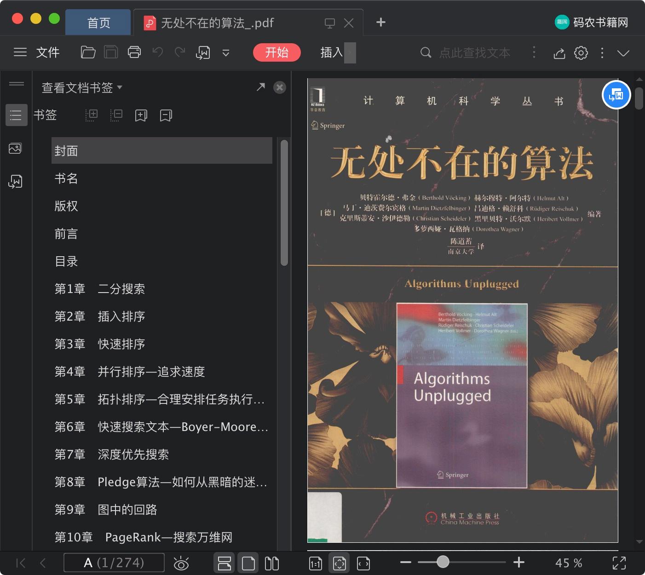The height and width of the screenshot is (575, 645).
Task: Add a new tab with plus button
Action: [x=381, y=22]
